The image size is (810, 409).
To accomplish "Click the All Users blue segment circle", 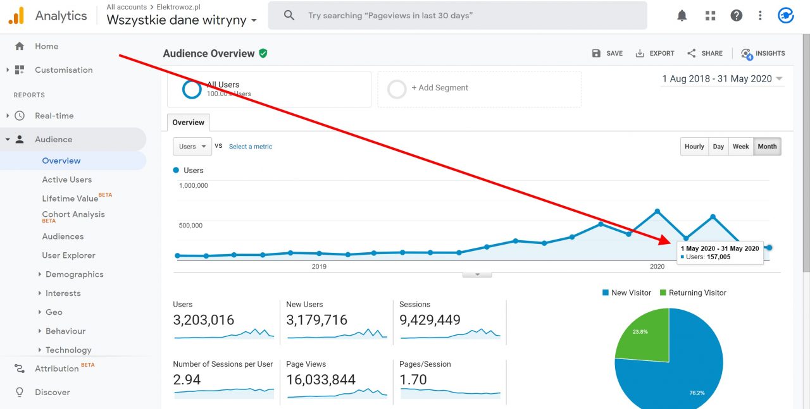I will pos(192,89).
